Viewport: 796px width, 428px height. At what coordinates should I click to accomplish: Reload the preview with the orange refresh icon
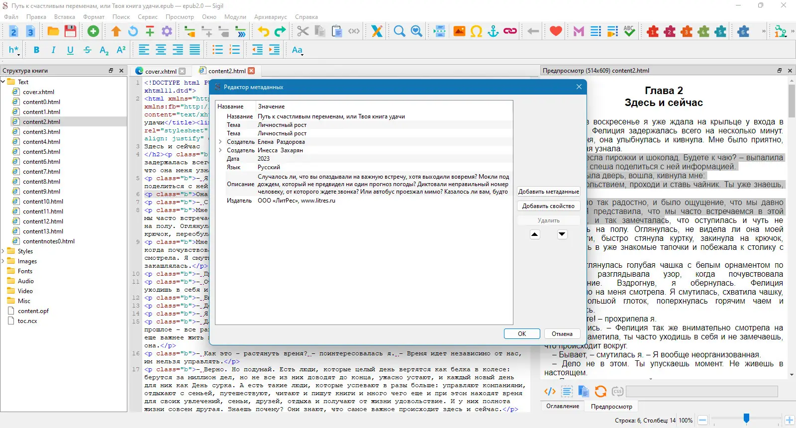click(x=600, y=392)
